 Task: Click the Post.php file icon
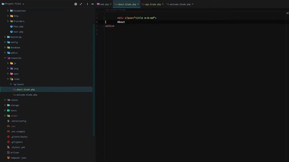click(11, 27)
